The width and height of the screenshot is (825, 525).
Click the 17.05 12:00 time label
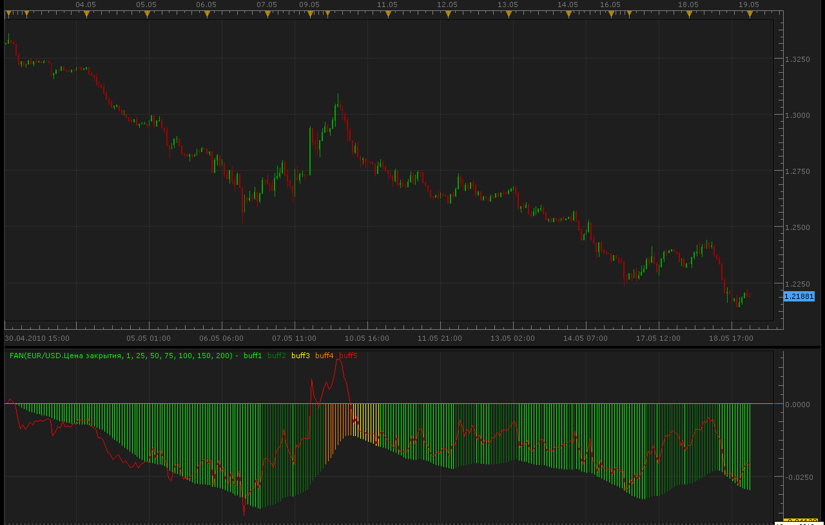(x=659, y=338)
